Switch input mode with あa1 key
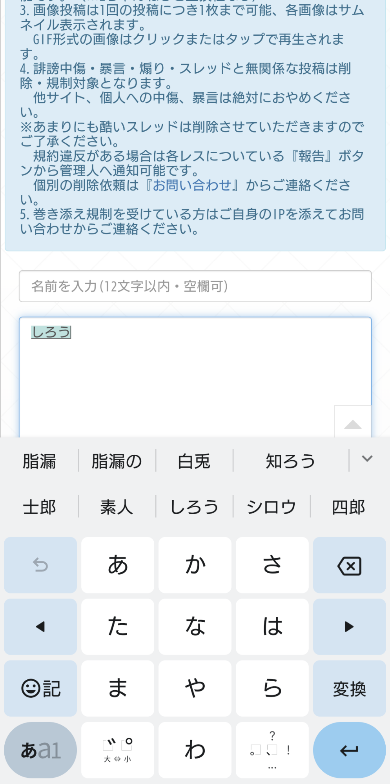 (40, 750)
